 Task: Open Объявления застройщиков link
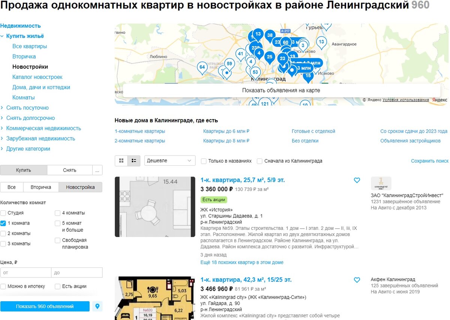[x=410, y=141]
